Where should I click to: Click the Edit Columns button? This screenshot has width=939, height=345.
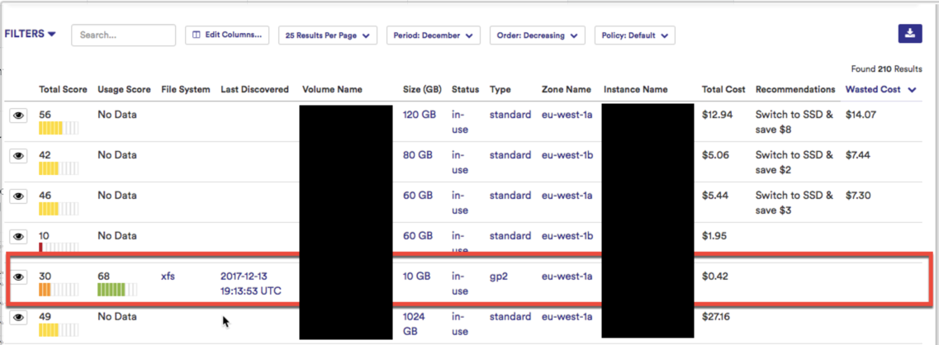[x=227, y=35]
